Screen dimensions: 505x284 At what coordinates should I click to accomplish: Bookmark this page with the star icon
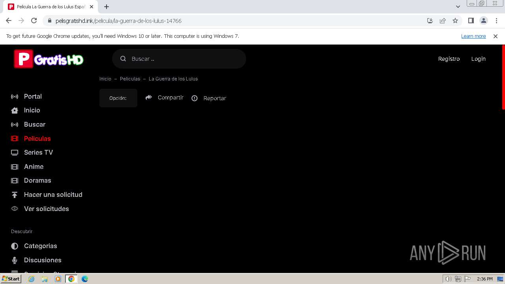[455, 21]
